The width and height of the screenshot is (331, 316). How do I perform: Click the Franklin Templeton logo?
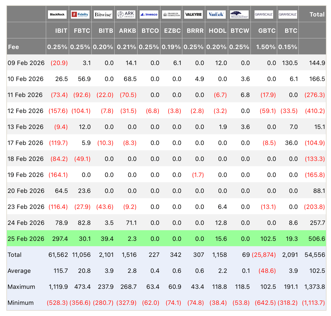[171, 14]
